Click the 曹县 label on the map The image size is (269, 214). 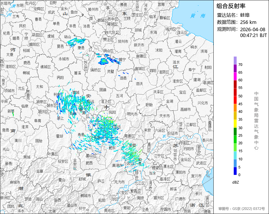pos(38,19)
